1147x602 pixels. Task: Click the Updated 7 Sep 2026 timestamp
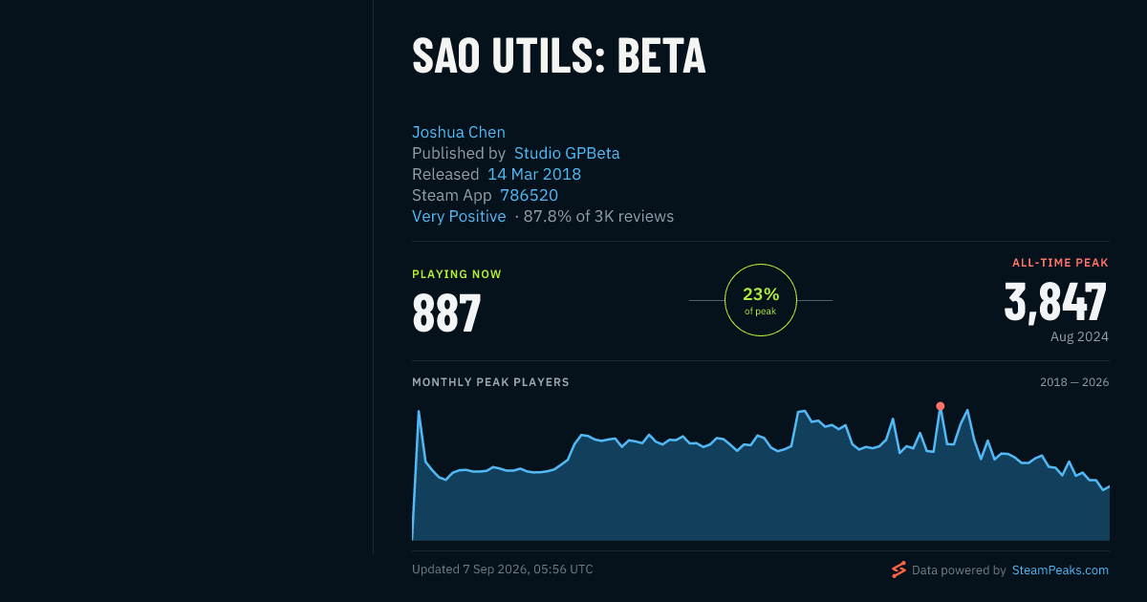point(503,570)
